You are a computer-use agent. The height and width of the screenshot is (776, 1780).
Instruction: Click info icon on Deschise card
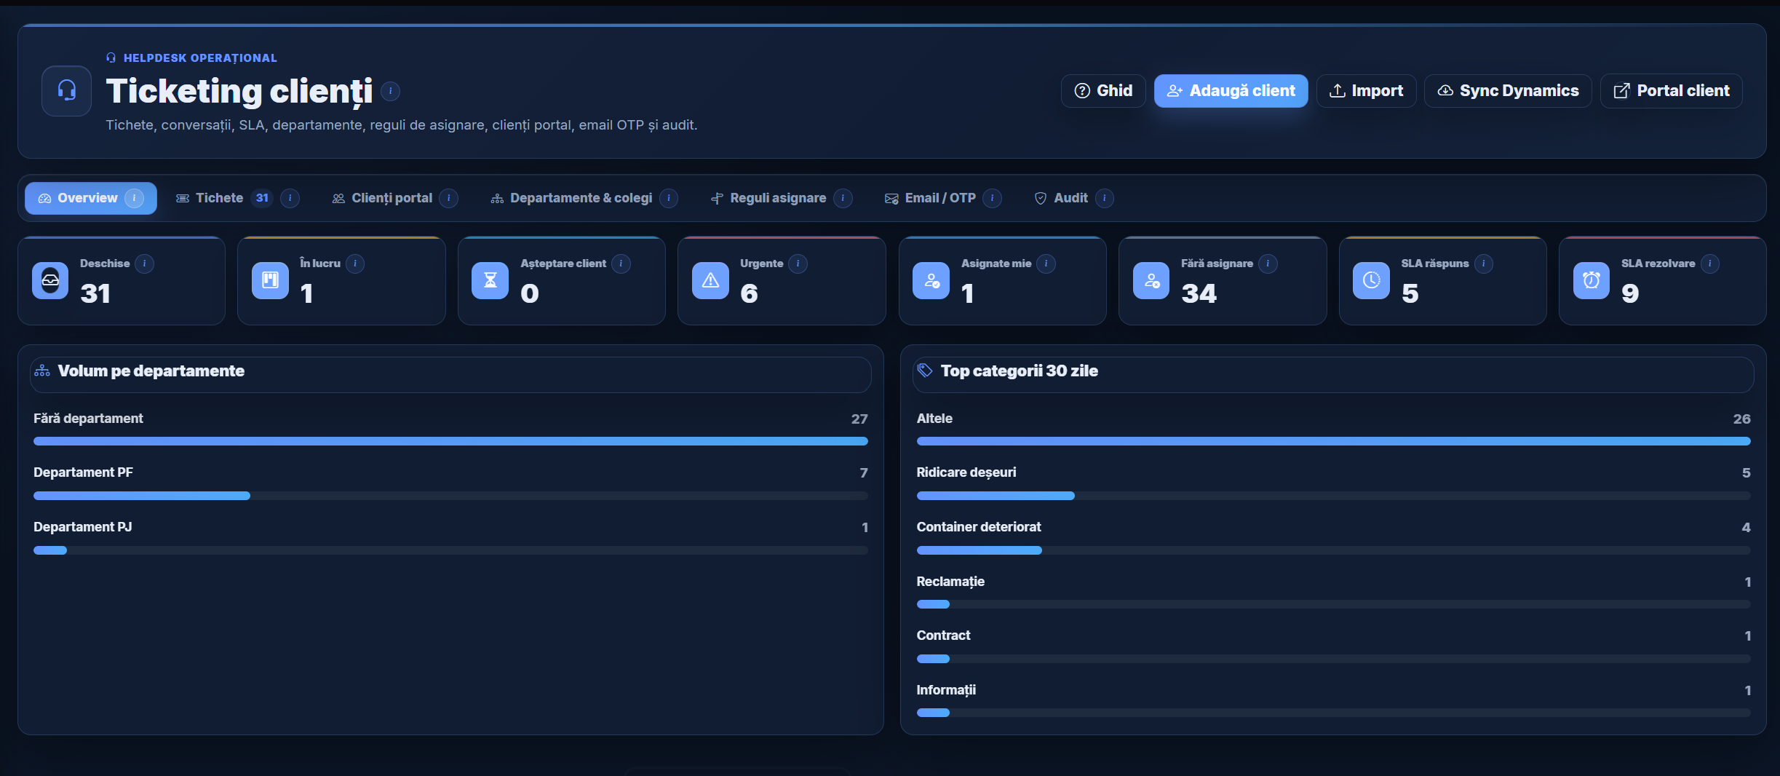point(144,264)
